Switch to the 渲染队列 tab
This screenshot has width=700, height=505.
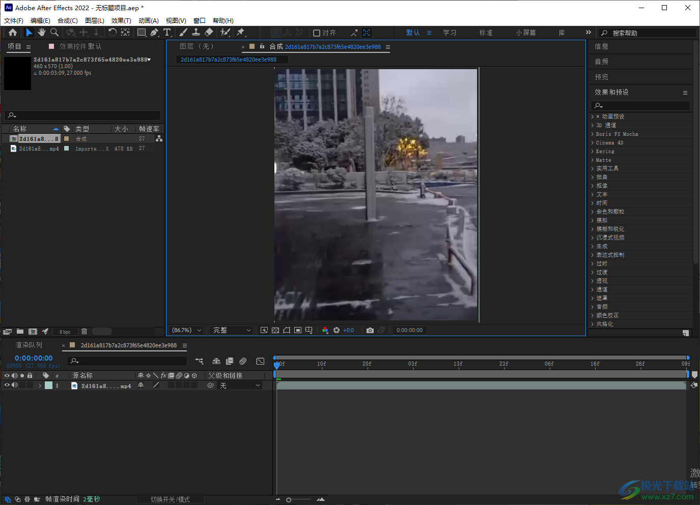(x=29, y=345)
